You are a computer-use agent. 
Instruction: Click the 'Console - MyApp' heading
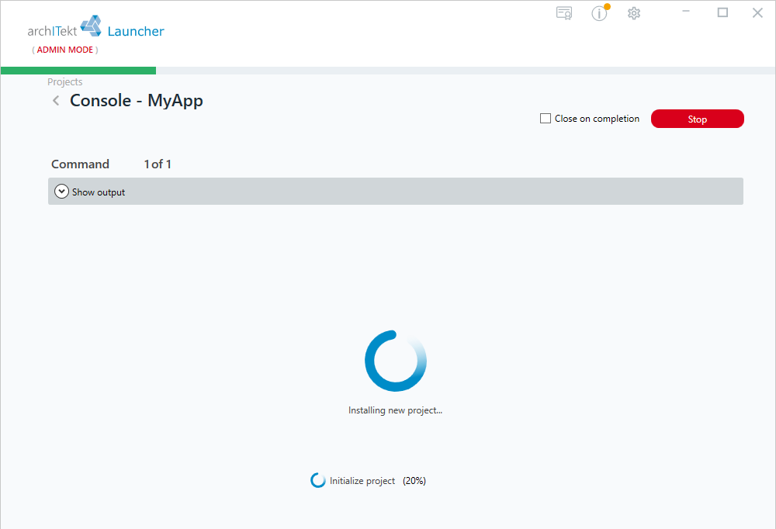(137, 101)
